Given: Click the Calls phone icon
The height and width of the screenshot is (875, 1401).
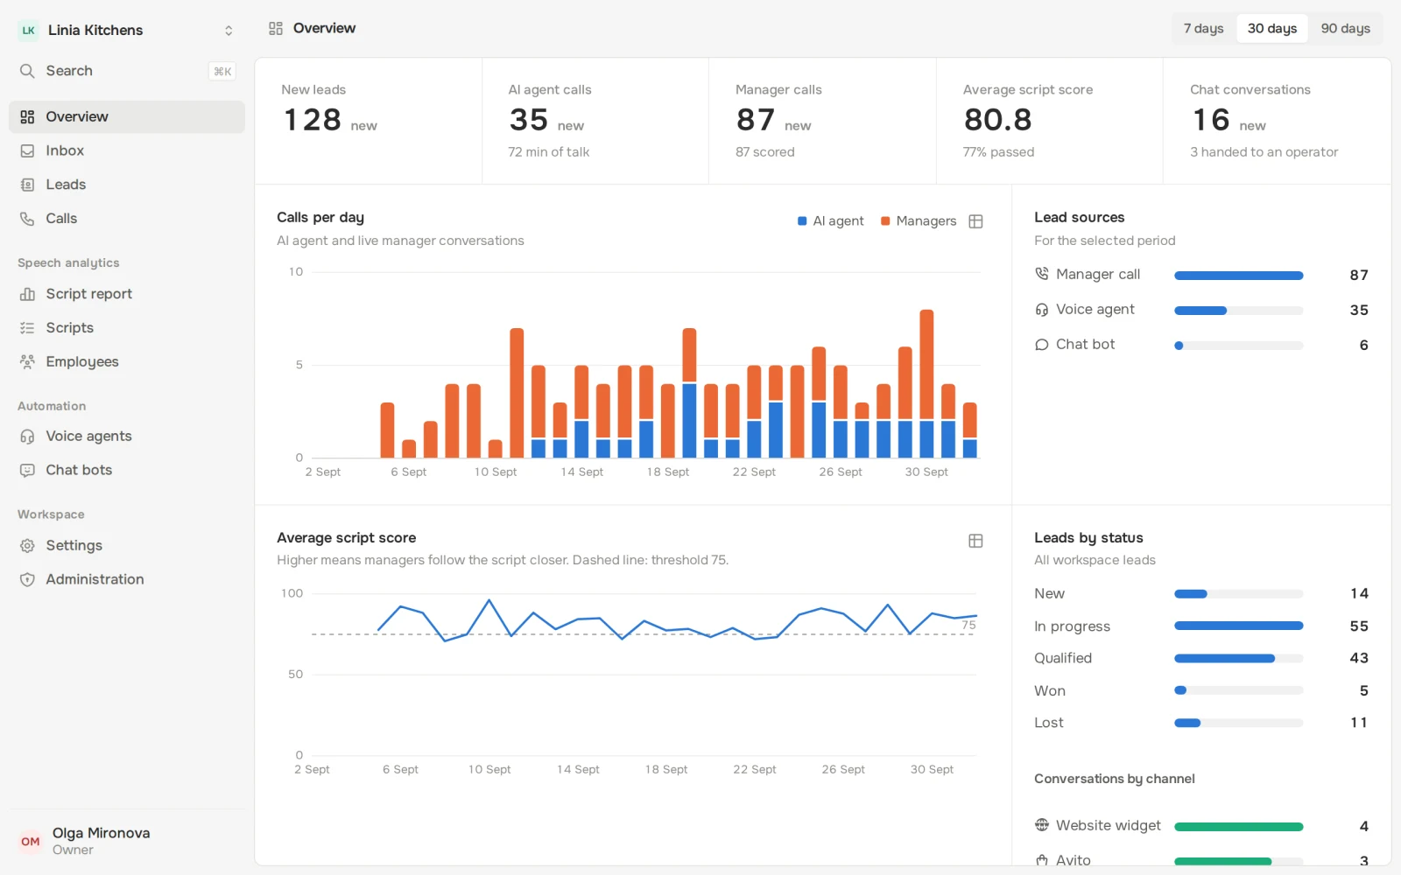Looking at the screenshot, I should pos(27,219).
